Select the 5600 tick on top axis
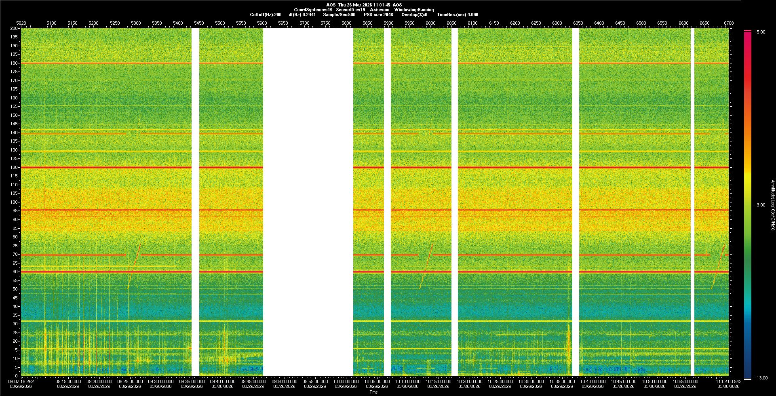The height and width of the screenshot is (396, 776). click(262, 23)
